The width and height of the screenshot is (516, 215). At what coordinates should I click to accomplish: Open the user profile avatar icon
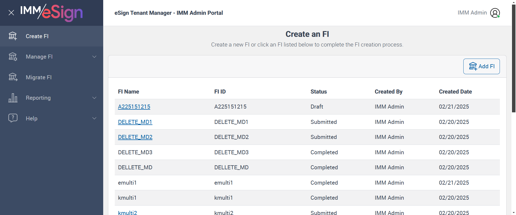point(495,13)
